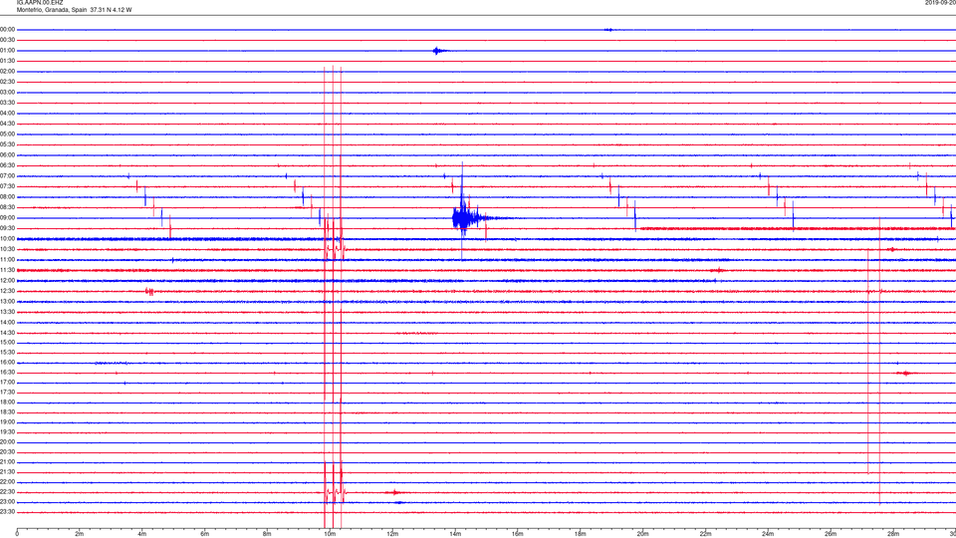Select the 6m axis tick label

coord(205,534)
